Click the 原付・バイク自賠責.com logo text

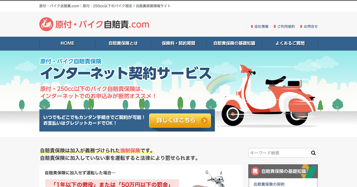point(102,24)
